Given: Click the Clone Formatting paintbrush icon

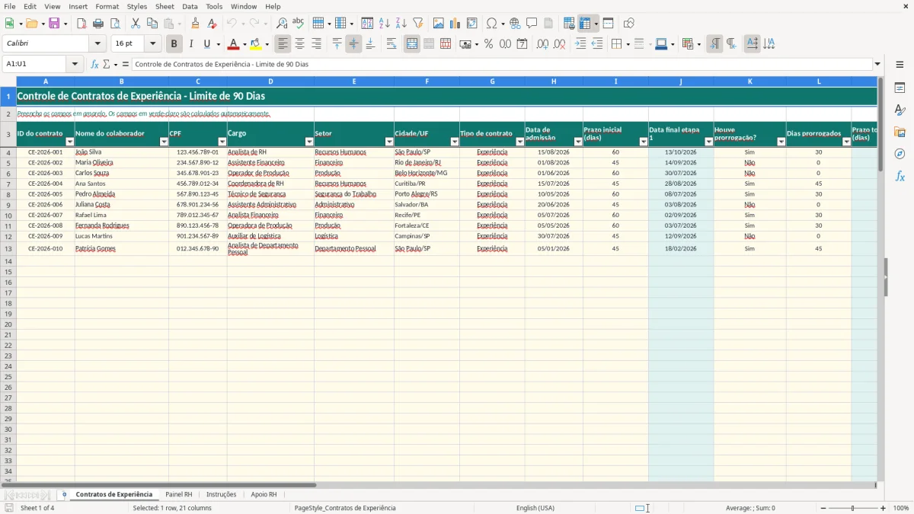Looking at the screenshot, I should point(195,24).
